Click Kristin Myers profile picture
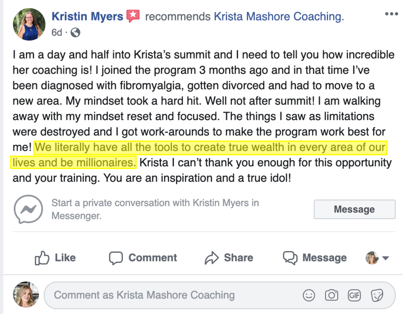Viewport: 403px width, 314px height. pyautogui.click(x=29, y=24)
